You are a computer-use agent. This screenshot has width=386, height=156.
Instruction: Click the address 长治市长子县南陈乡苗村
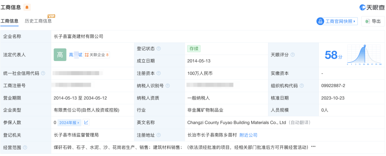pos(212,135)
